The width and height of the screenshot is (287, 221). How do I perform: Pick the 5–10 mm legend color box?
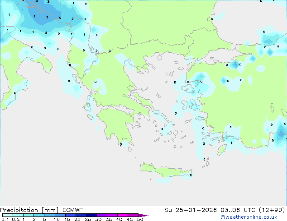49,215
